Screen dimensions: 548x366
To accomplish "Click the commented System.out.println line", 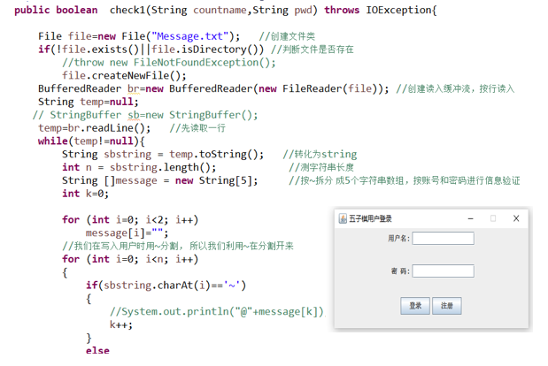I will pyautogui.click(x=217, y=311).
